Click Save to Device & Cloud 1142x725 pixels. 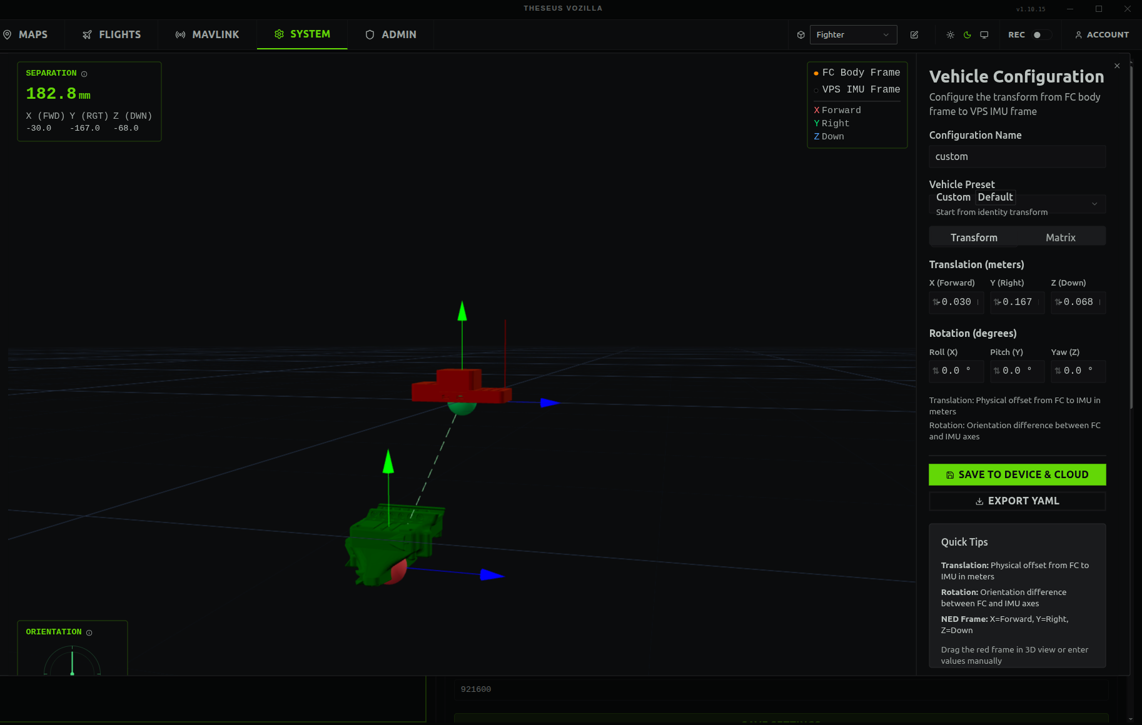tap(1017, 474)
